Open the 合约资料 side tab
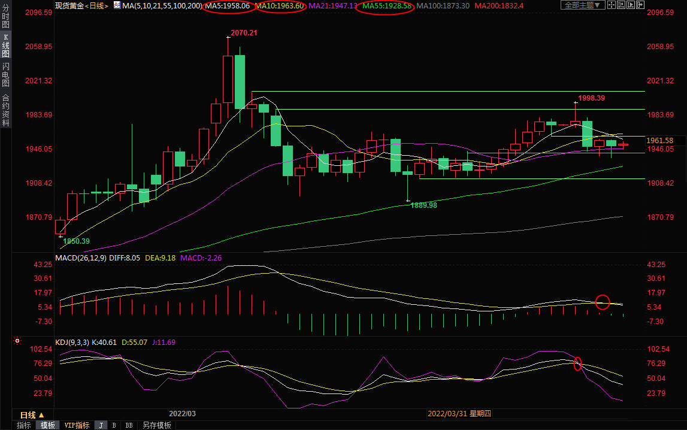 pos(5,110)
